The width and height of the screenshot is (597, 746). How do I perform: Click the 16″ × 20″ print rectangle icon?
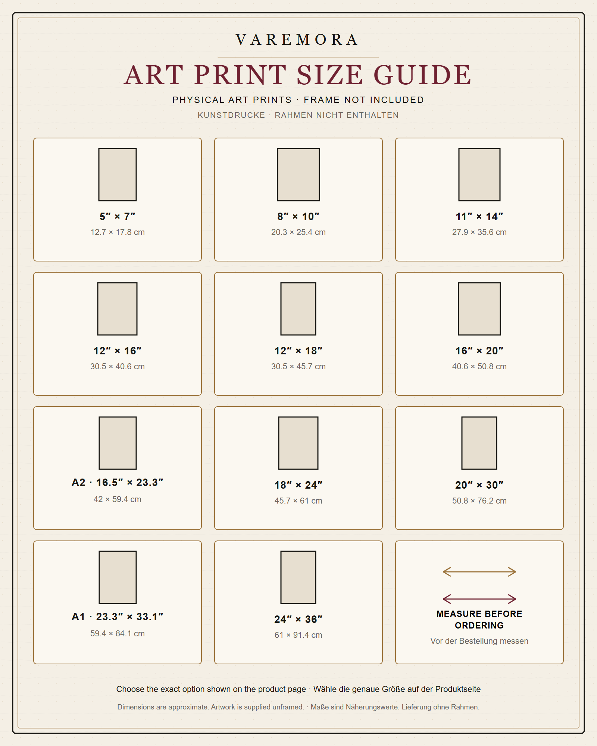(x=479, y=309)
